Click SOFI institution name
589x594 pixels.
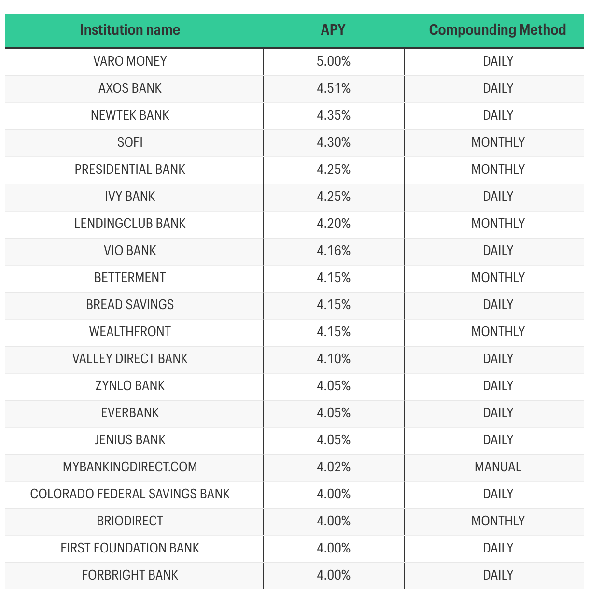click(130, 142)
